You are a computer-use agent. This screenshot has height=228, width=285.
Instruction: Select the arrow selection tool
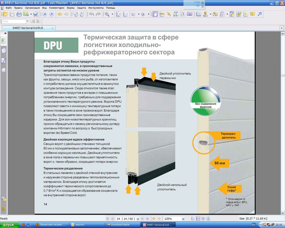click(x=169, y=14)
